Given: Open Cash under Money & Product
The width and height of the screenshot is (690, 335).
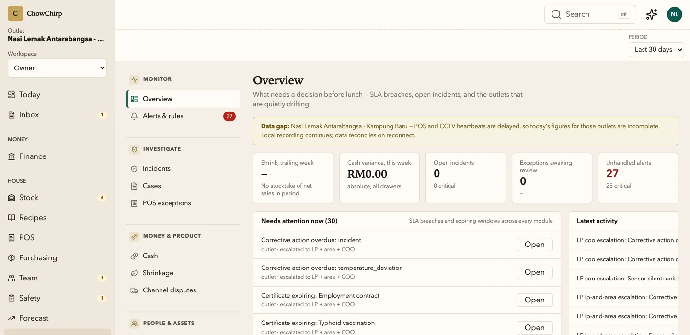Looking at the screenshot, I should [x=183, y=256].
